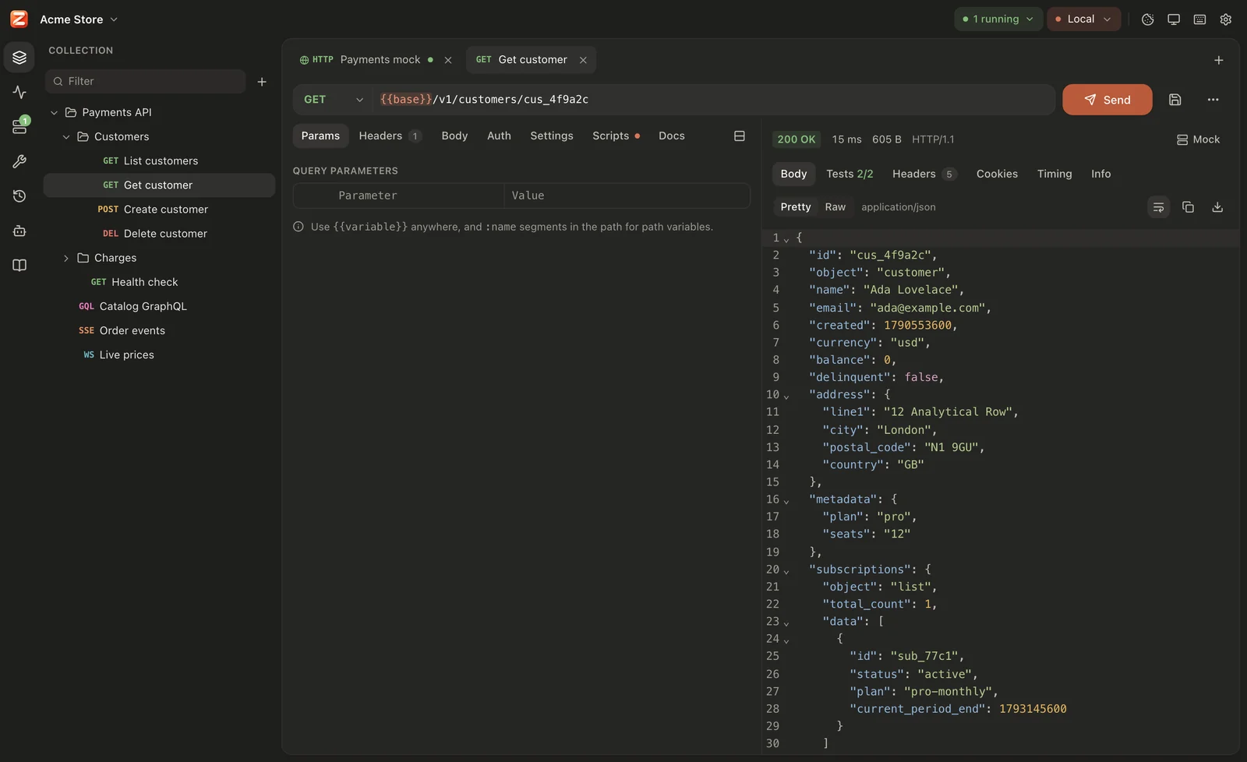Download the response body

click(1217, 207)
